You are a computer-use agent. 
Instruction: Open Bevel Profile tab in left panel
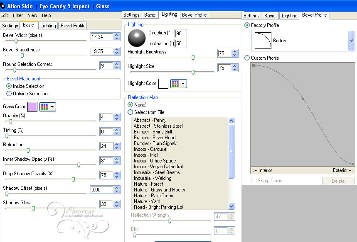click(73, 26)
